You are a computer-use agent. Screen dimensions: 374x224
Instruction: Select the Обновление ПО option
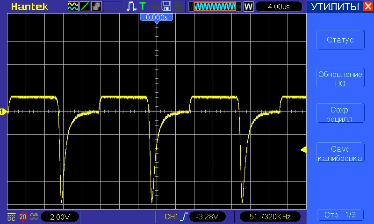click(340, 78)
